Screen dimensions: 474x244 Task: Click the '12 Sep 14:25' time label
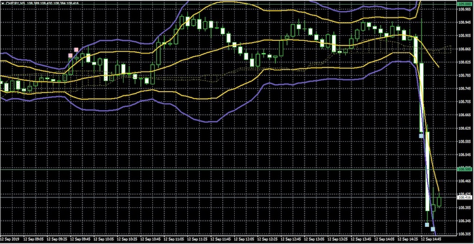click(x=407, y=239)
